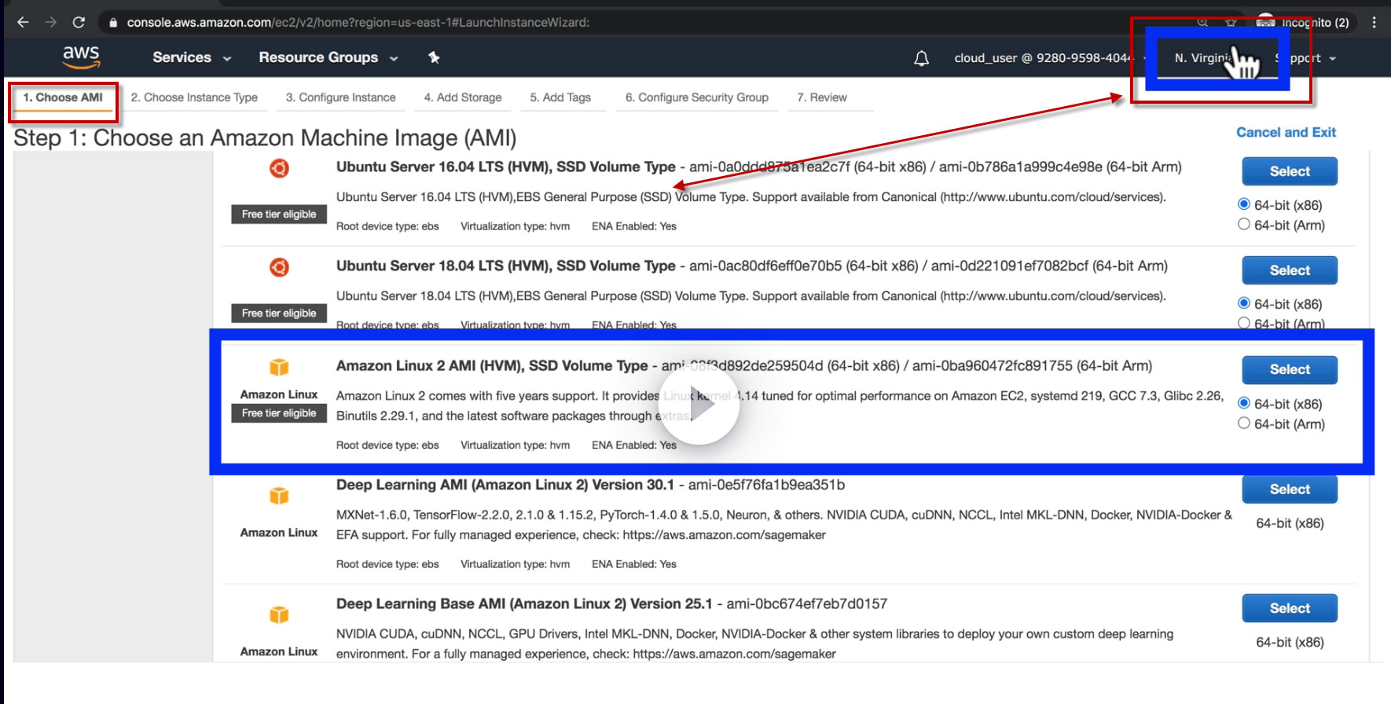Select the 5. Add Tags tab
Image resolution: width=1391 pixels, height=704 pixels.
pos(560,97)
